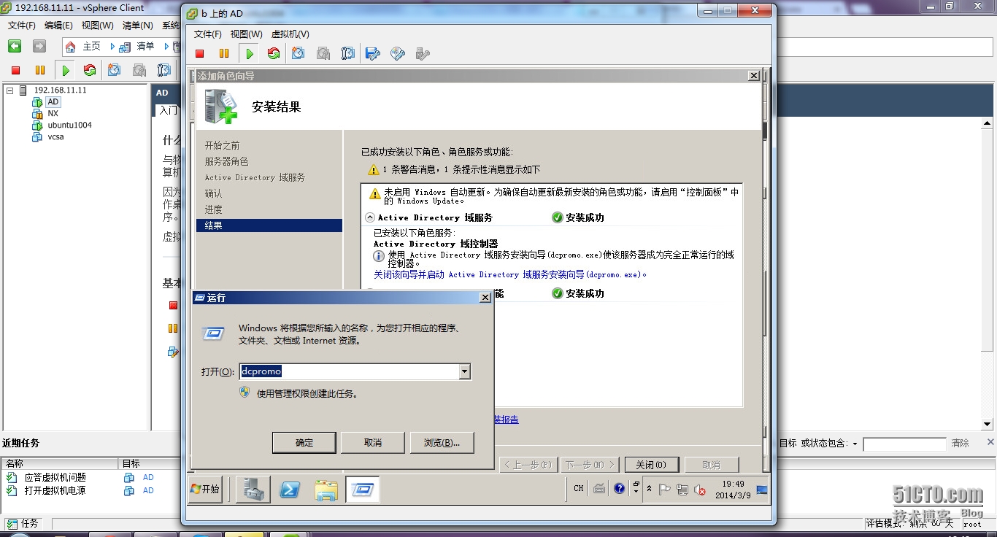Click 取消 in Run dialog
Image resolution: width=997 pixels, height=537 pixels.
click(x=373, y=442)
